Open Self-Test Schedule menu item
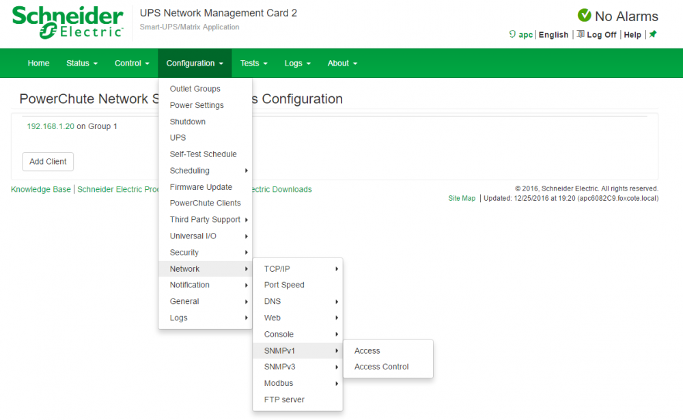683x420 pixels. pos(205,154)
